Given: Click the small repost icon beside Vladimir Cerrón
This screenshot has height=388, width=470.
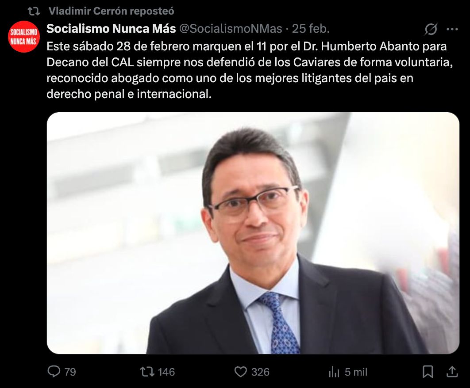Looking at the screenshot, I should click(x=34, y=11).
